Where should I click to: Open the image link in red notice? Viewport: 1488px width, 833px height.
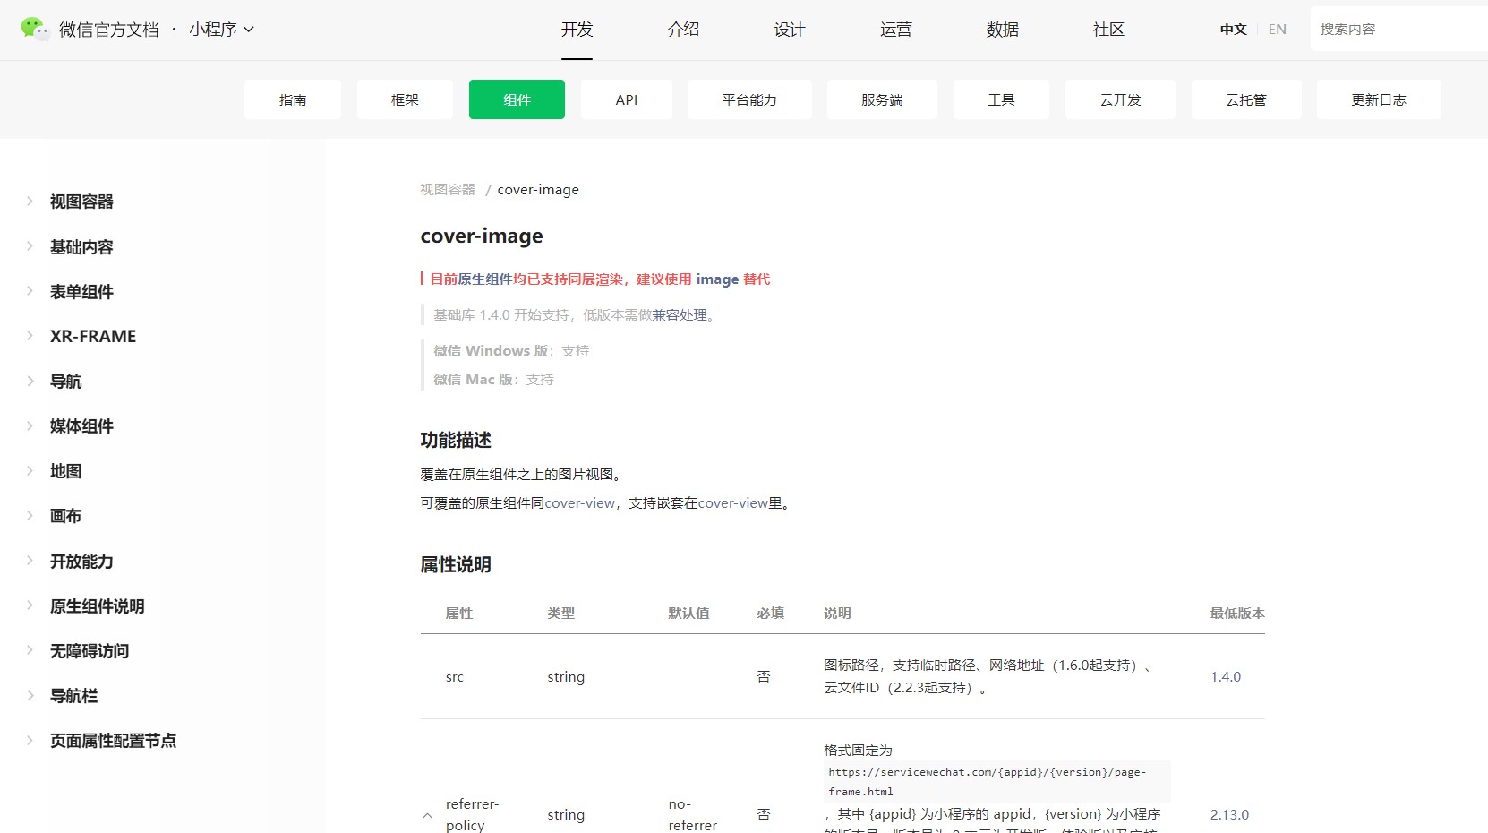(x=717, y=279)
